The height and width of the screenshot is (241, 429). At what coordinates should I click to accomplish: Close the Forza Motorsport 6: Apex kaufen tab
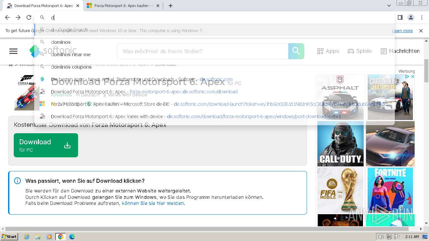[x=158, y=6]
